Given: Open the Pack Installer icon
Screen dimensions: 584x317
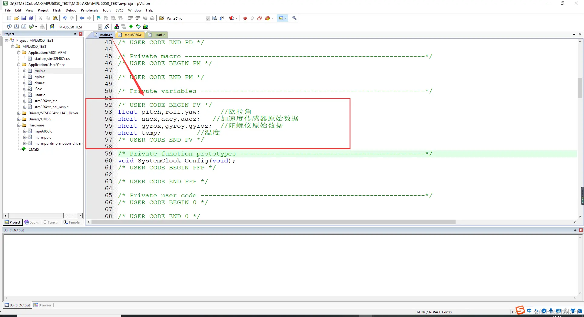Looking at the screenshot, I should click(146, 27).
